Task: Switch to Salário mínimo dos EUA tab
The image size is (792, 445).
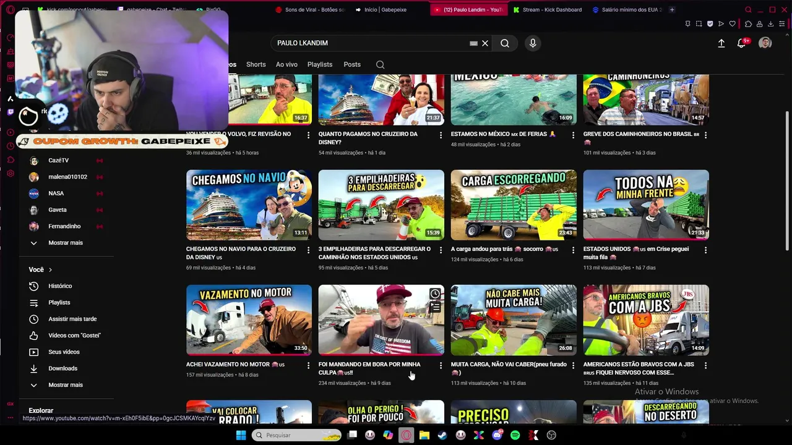Action: coord(627,10)
